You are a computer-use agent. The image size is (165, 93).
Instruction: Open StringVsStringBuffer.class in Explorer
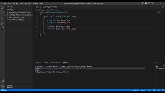pyautogui.click(x=16, y=17)
